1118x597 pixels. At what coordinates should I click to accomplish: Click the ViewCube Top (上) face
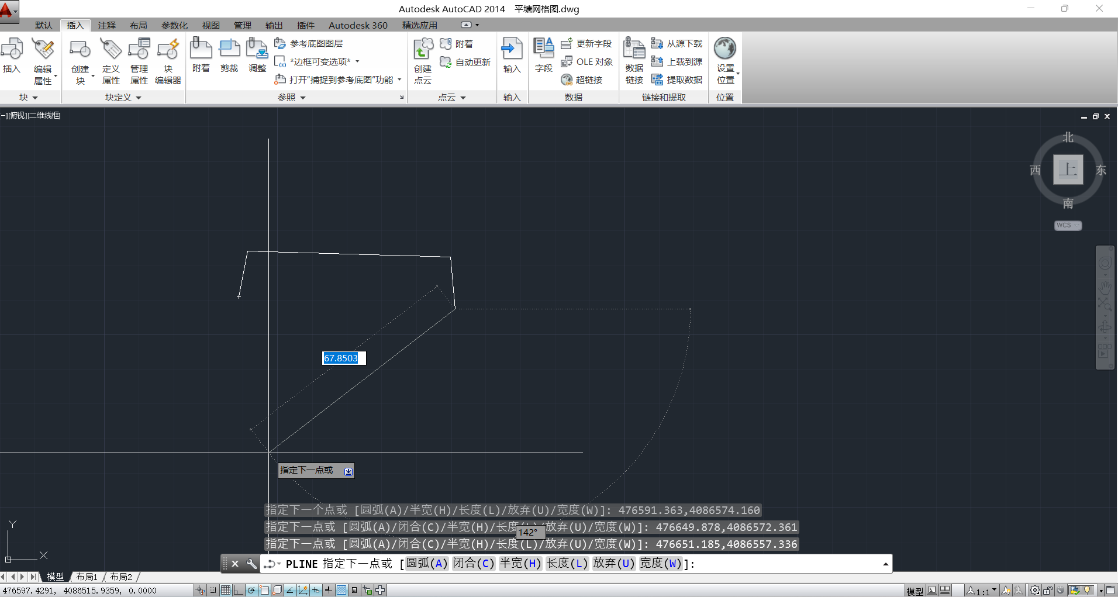[1068, 170]
